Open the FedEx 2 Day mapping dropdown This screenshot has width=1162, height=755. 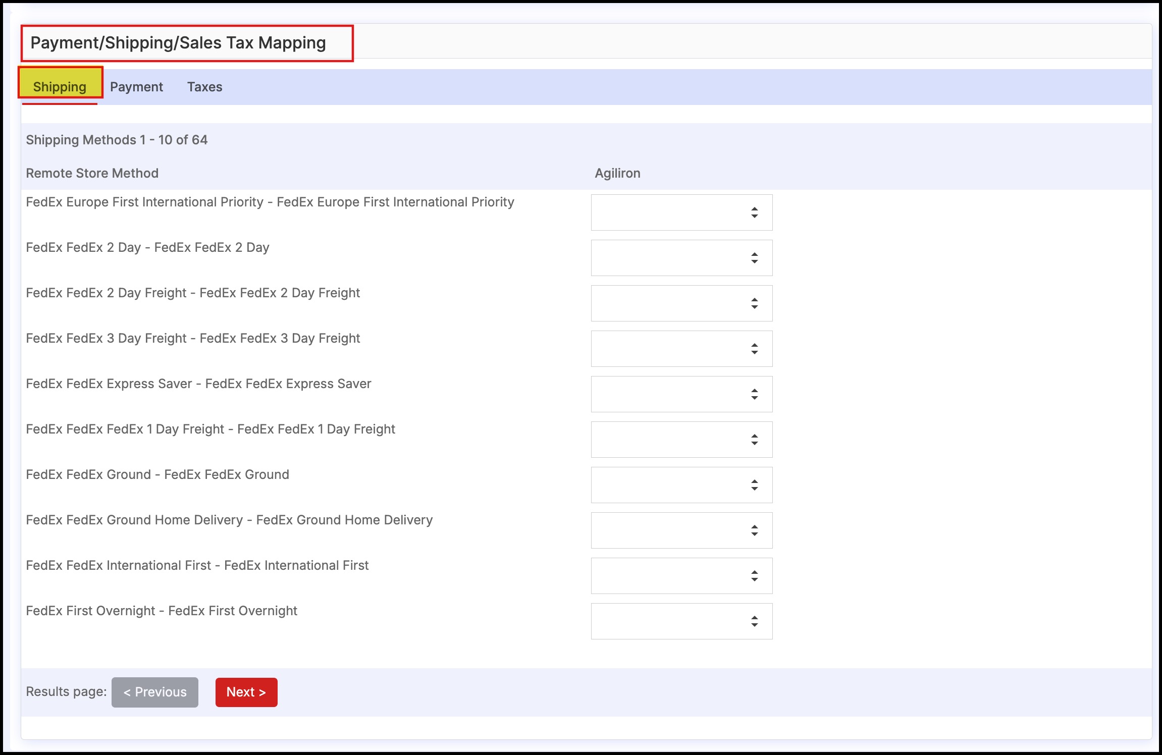[681, 258]
